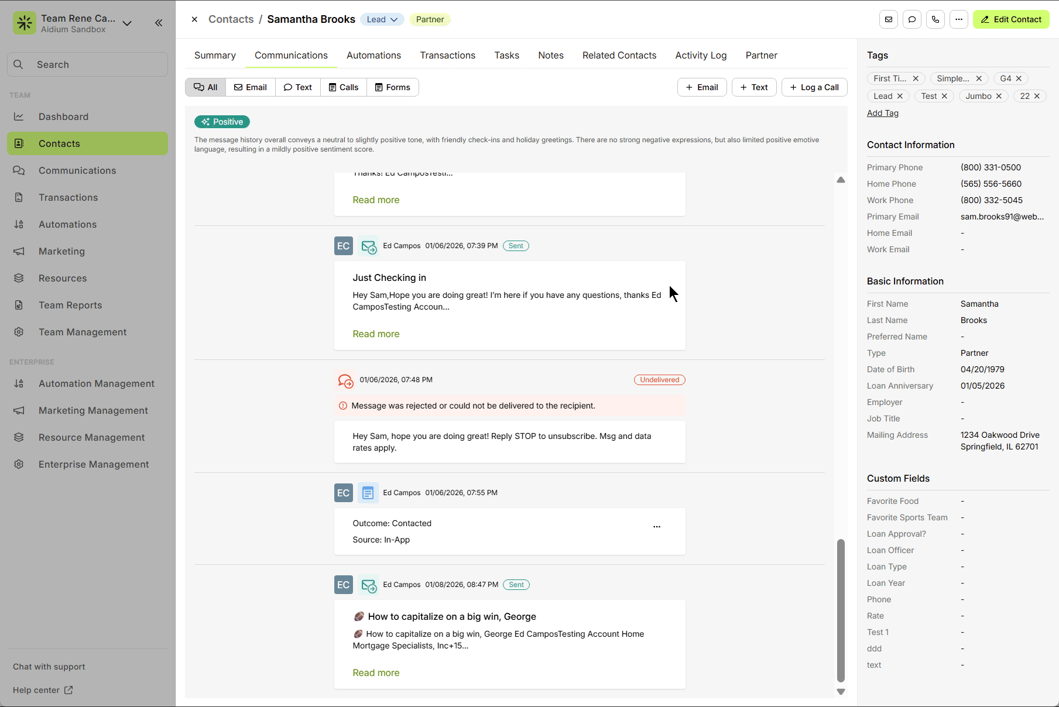Image resolution: width=1059 pixels, height=707 pixels.
Task: Close the contact panel with X icon
Action: click(194, 19)
